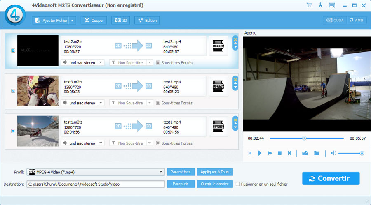Viewport: 371px width, 205px height.
Task: Click the stop playback button
Action: [x=279, y=153]
